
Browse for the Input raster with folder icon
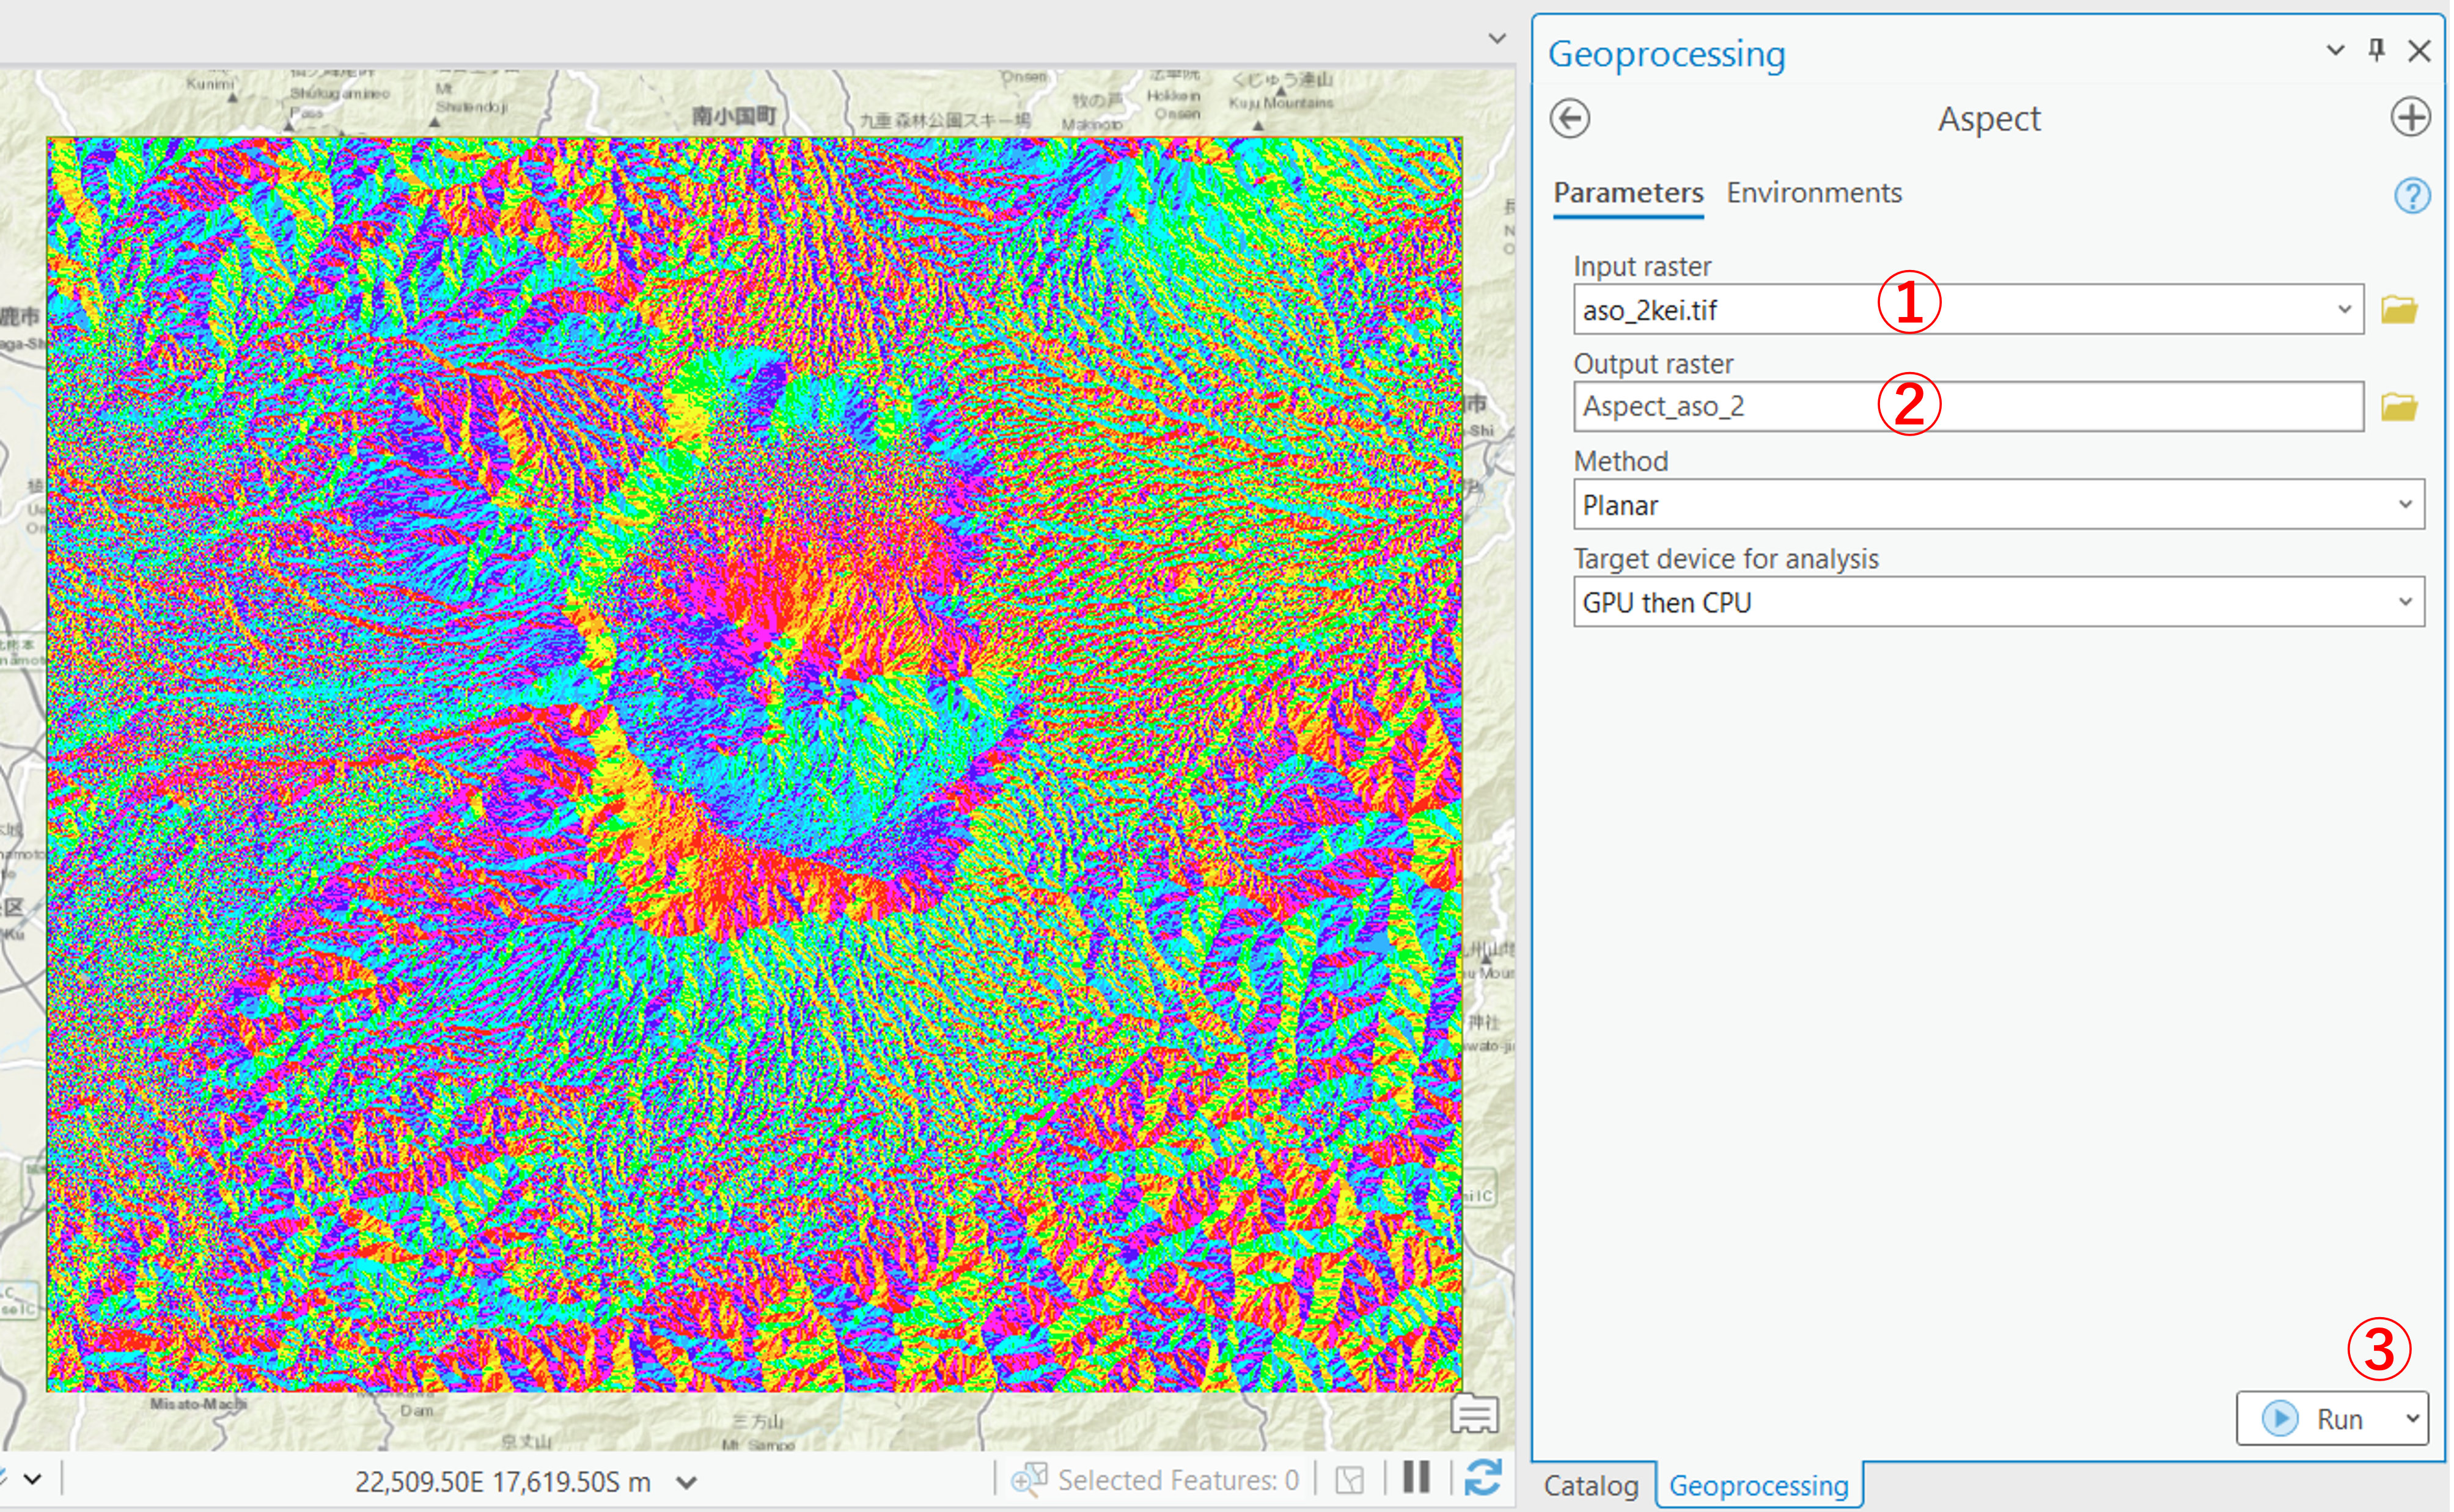tap(2398, 310)
